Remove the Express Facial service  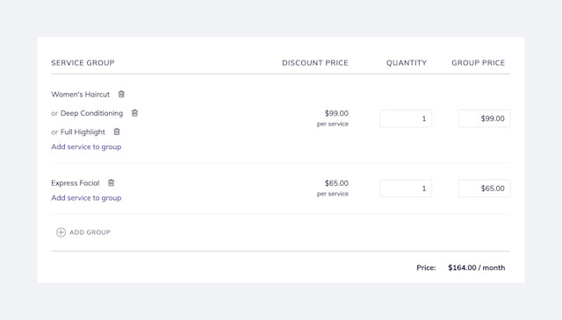[x=112, y=183]
